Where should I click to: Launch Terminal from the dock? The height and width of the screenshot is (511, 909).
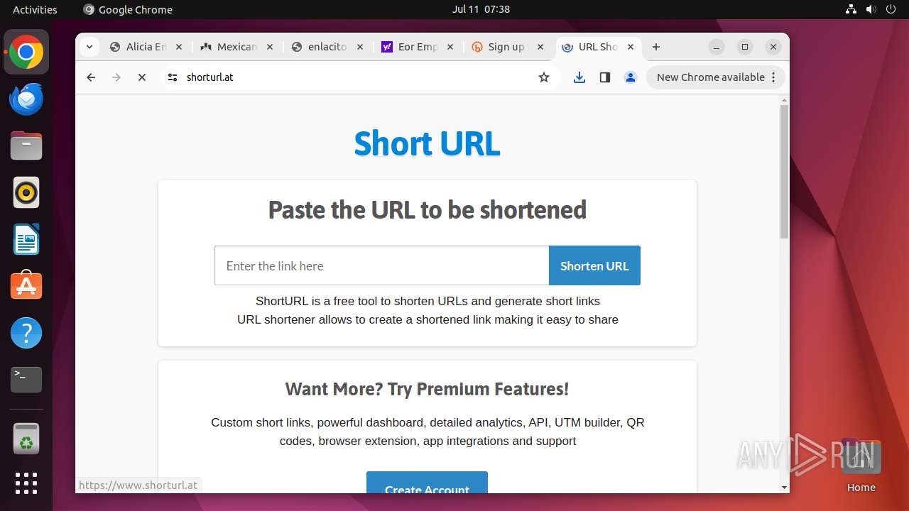point(26,380)
